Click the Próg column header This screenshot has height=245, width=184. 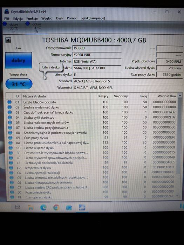click(x=139, y=96)
